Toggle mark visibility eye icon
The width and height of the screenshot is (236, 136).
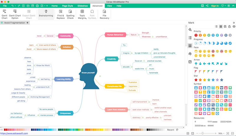(234, 27)
